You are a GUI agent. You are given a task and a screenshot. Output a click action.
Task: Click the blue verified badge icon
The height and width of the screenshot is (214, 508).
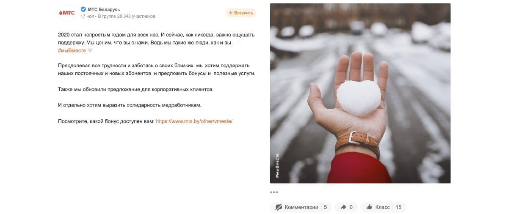pyautogui.click(x=83, y=9)
